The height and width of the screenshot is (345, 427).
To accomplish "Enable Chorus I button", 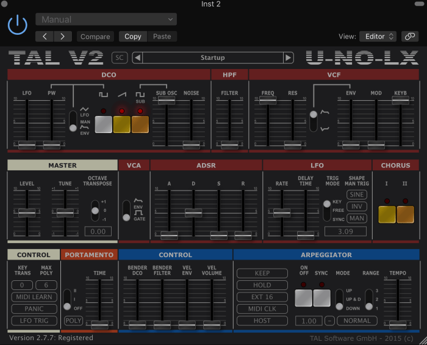I will (x=387, y=214).
